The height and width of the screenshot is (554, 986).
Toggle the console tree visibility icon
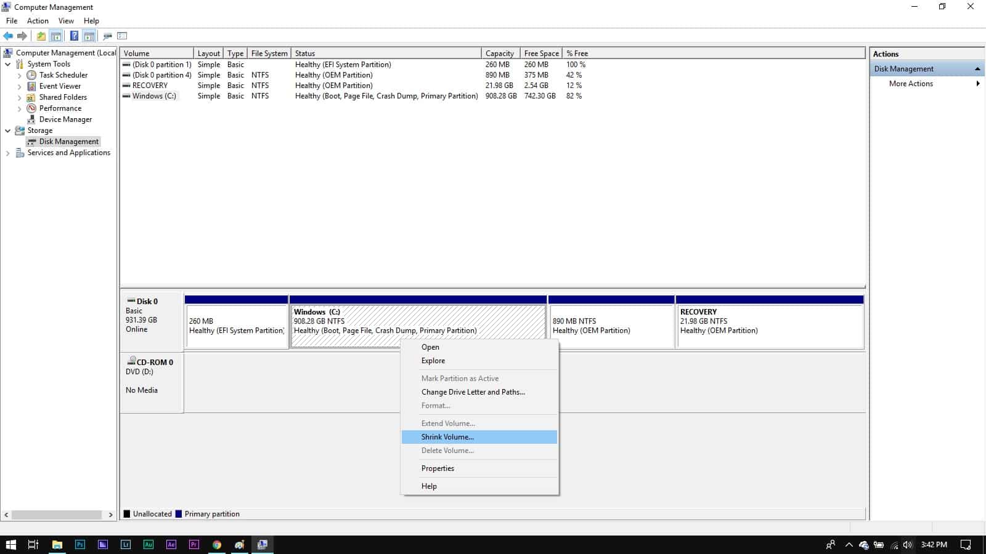pyautogui.click(x=56, y=36)
